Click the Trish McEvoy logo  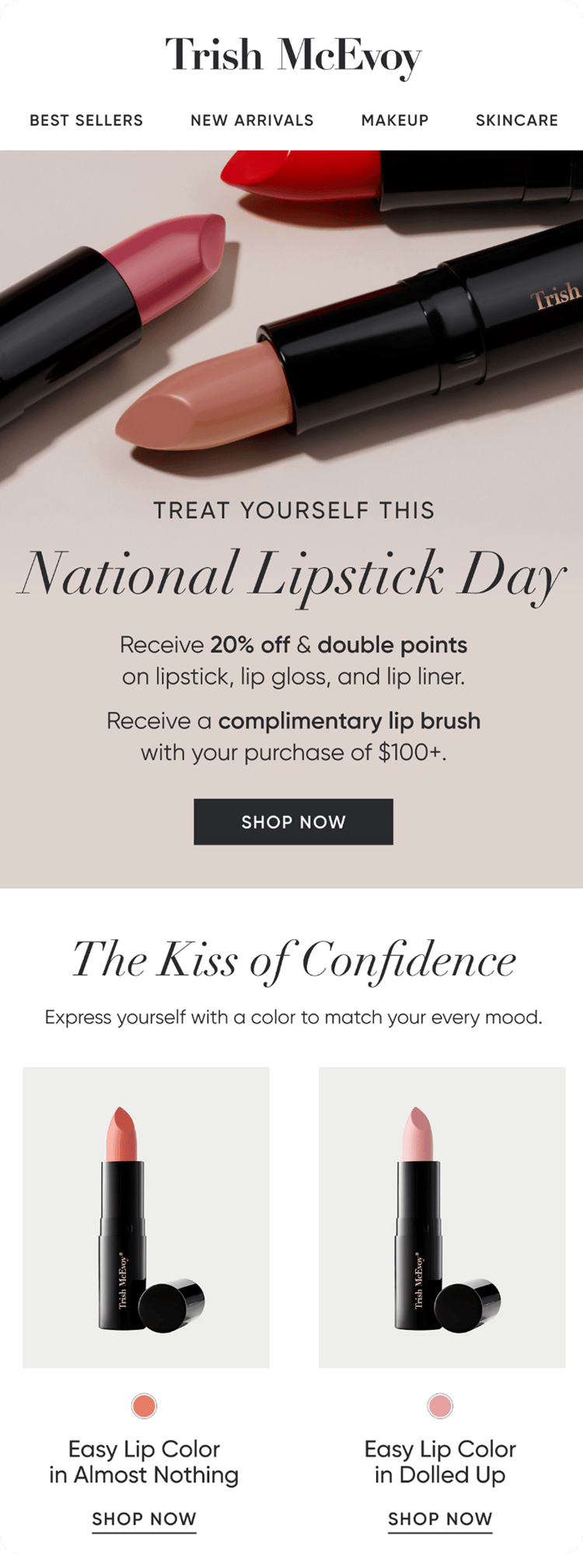293,56
